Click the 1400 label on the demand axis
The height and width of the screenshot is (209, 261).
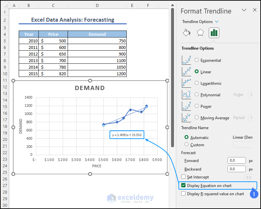(x=28, y=97)
